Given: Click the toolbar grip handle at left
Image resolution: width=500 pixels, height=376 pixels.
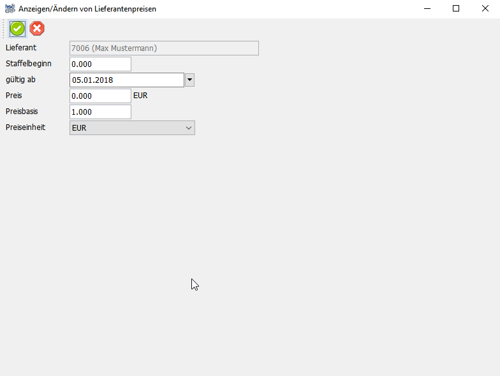Looking at the screenshot, I should click(4, 29).
